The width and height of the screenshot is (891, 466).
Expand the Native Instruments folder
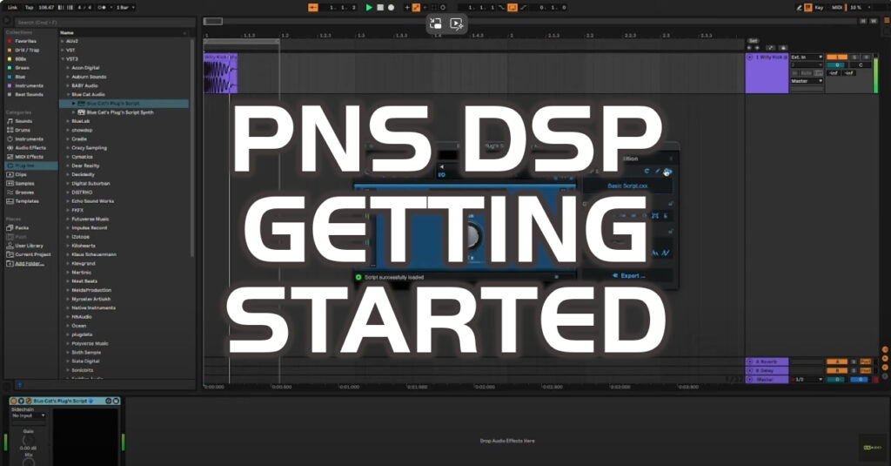pyautogui.click(x=68, y=307)
